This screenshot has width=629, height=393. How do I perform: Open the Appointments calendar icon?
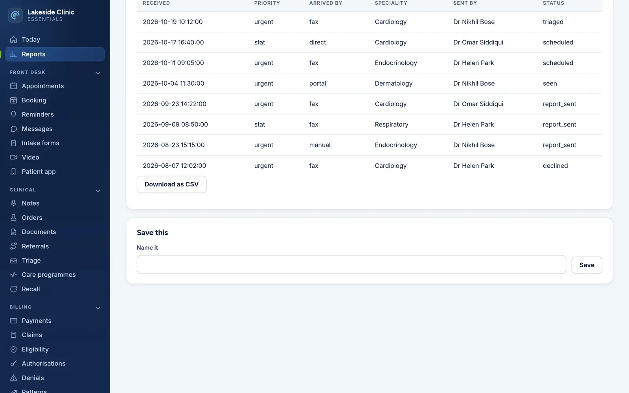(13, 86)
